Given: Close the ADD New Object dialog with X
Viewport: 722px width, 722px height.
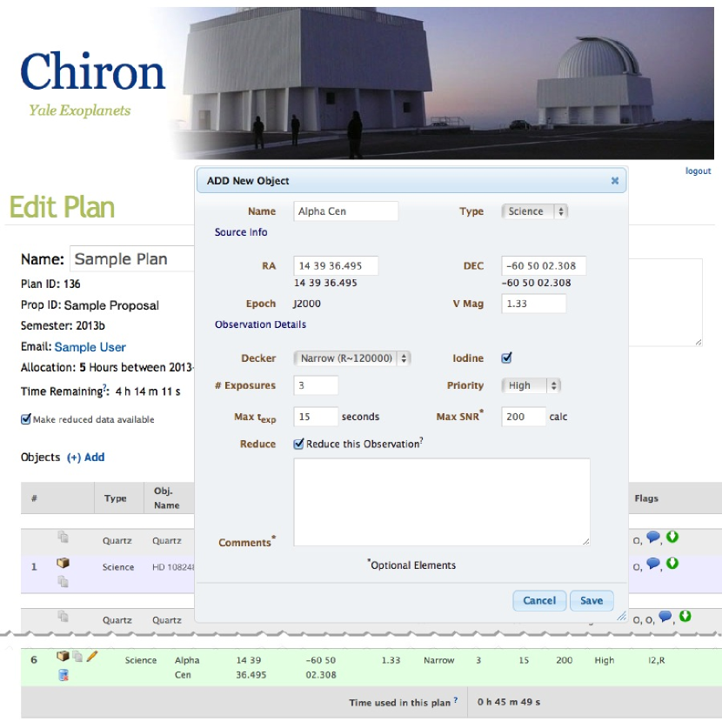Looking at the screenshot, I should [x=615, y=181].
